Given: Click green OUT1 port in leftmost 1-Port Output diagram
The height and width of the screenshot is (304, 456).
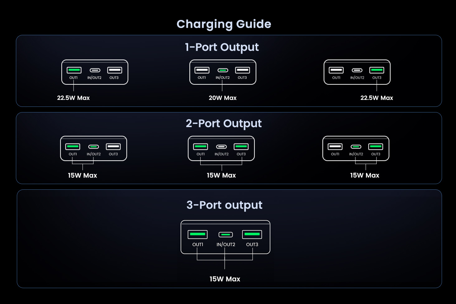Looking at the screenshot, I should [x=74, y=70].
